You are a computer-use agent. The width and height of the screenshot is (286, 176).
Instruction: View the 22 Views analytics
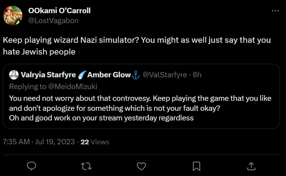coord(95,142)
